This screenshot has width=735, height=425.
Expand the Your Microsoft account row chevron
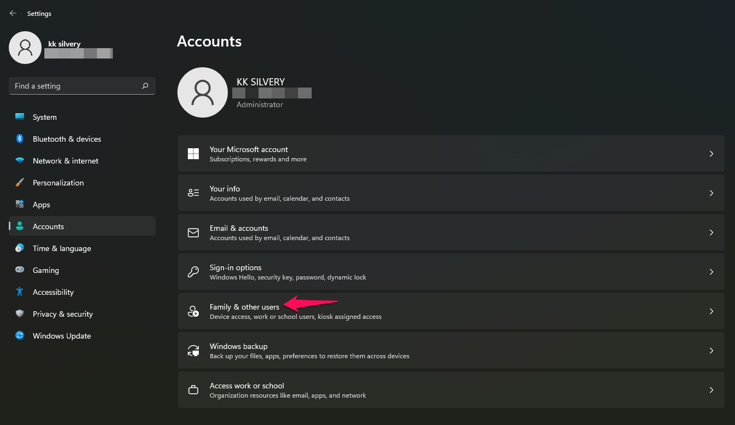click(711, 154)
